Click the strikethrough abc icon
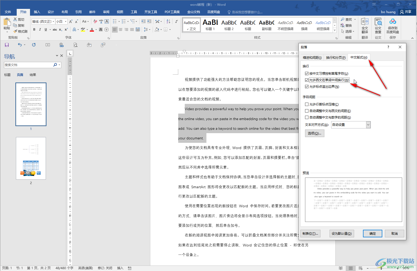This screenshot has height=271, width=417. click(x=55, y=30)
